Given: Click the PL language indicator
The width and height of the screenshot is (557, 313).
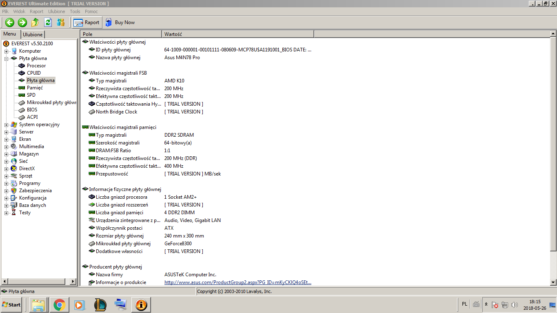Looking at the screenshot, I should click(x=465, y=304).
